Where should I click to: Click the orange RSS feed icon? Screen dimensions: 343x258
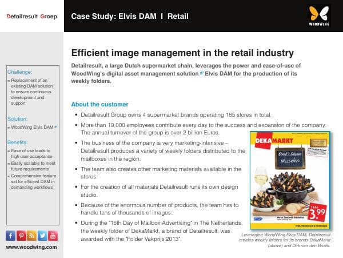click(31, 235)
